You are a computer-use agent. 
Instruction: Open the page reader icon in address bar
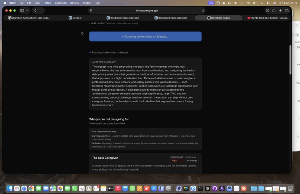click(x=91, y=10)
